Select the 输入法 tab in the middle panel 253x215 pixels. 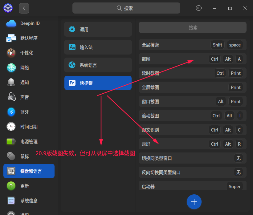click(98, 47)
